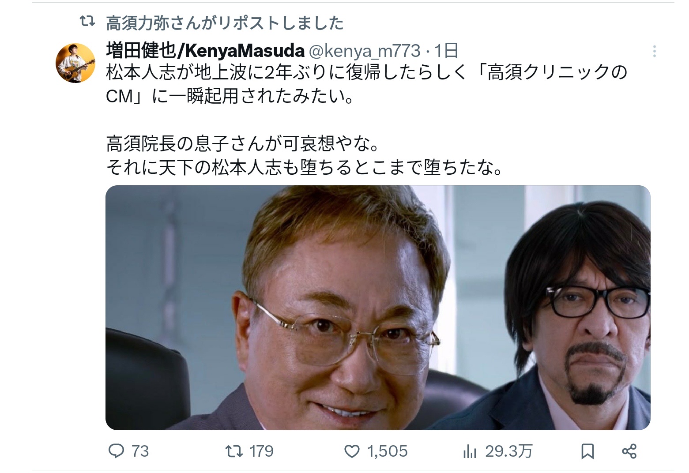Click the line 高須院長の息子さんが可哀想やな
This screenshot has height=473, width=689.
(243, 143)
